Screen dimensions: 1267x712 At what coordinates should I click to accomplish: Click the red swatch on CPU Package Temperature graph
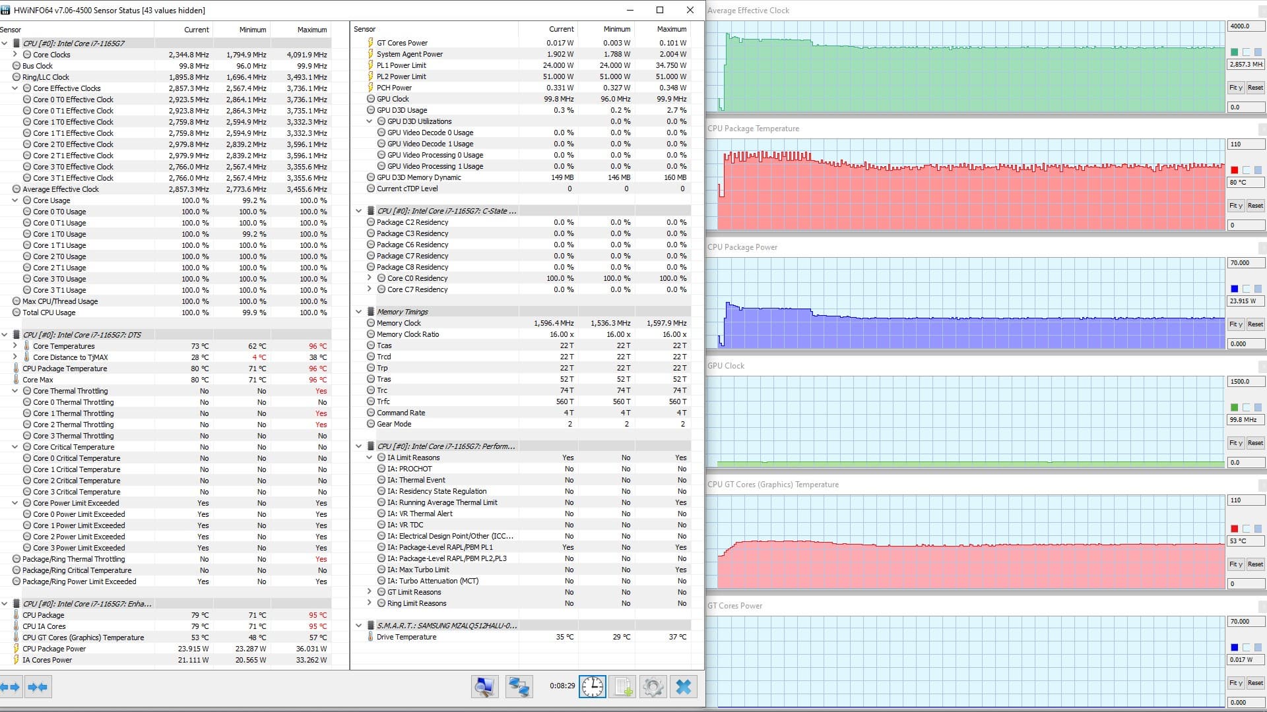1234,170
